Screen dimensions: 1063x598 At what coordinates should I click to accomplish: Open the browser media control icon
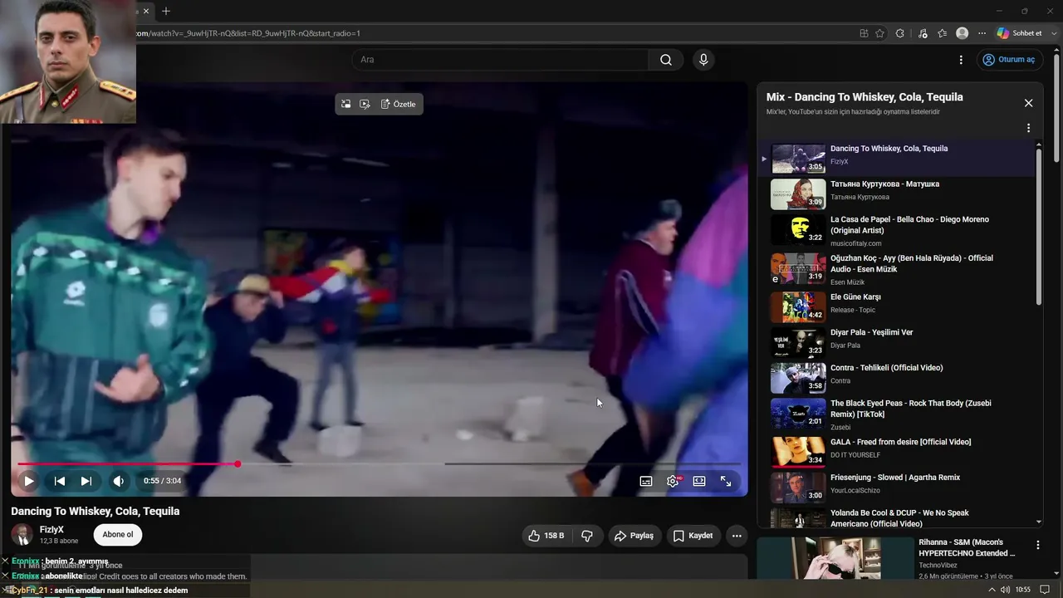point(923,33)
